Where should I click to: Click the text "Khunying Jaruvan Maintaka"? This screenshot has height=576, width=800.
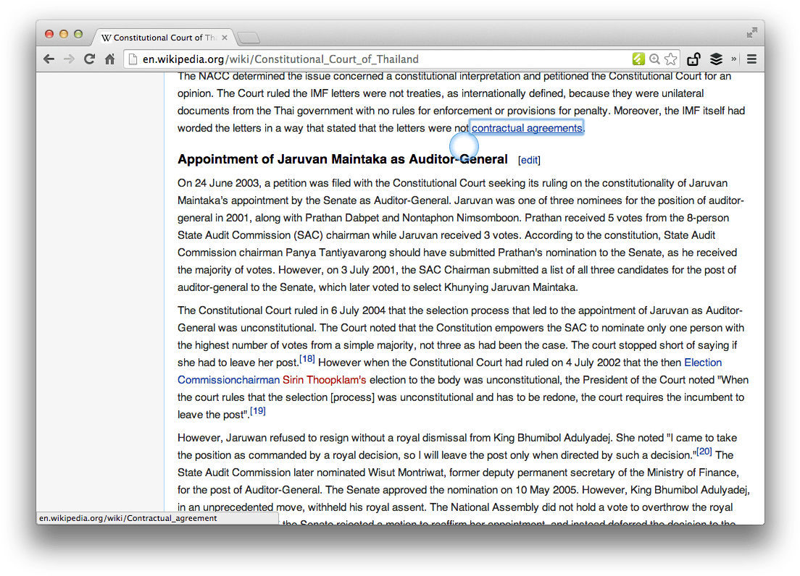[x=510, y=287]
